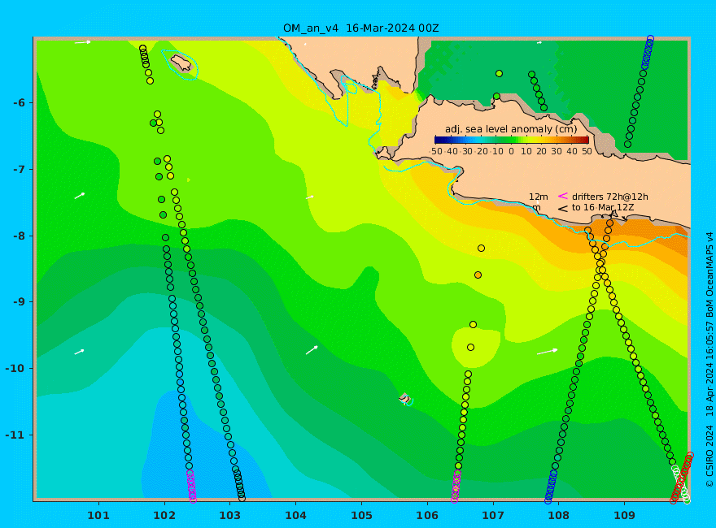Click the longitude axis label "107"
This screenshot has height=528, width=716.
493,516
